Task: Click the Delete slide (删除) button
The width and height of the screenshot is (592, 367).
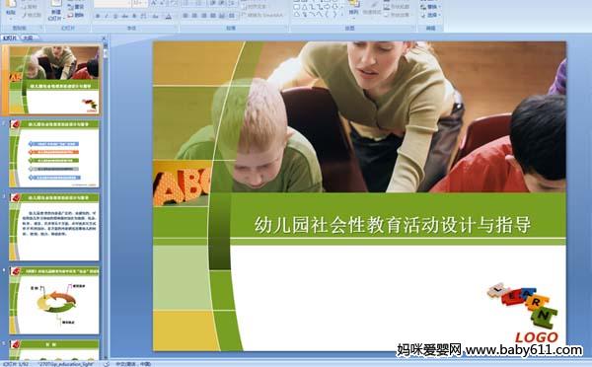Action: [x=76, y=15]
